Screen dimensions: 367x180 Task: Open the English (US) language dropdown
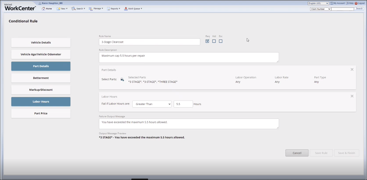point(318,3)
